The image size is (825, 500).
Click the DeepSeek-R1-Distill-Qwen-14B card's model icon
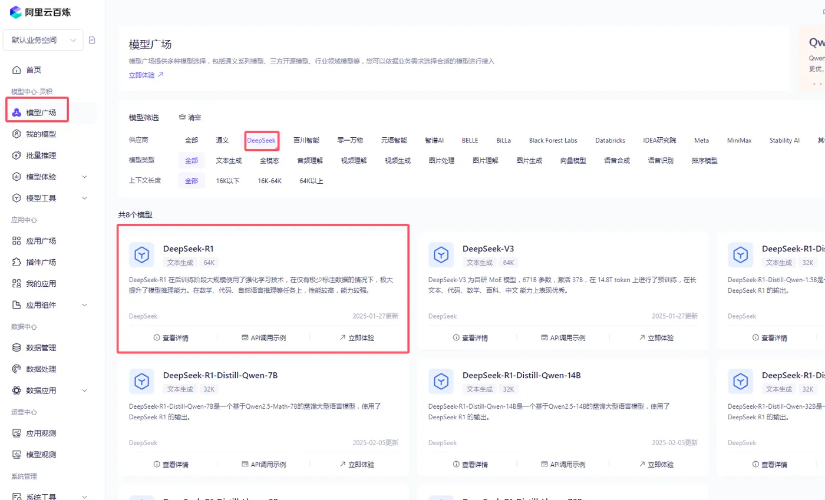tap(441, 381)
